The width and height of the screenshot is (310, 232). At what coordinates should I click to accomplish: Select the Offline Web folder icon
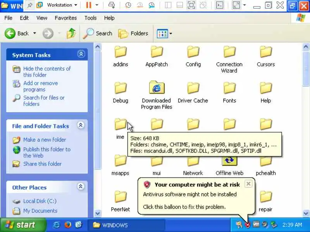coord(229,161)
